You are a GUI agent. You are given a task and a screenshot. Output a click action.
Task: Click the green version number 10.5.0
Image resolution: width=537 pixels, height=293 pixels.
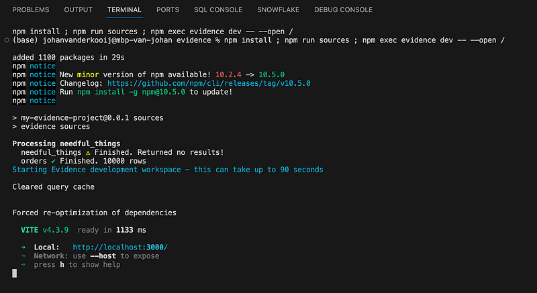click(272, 74)
